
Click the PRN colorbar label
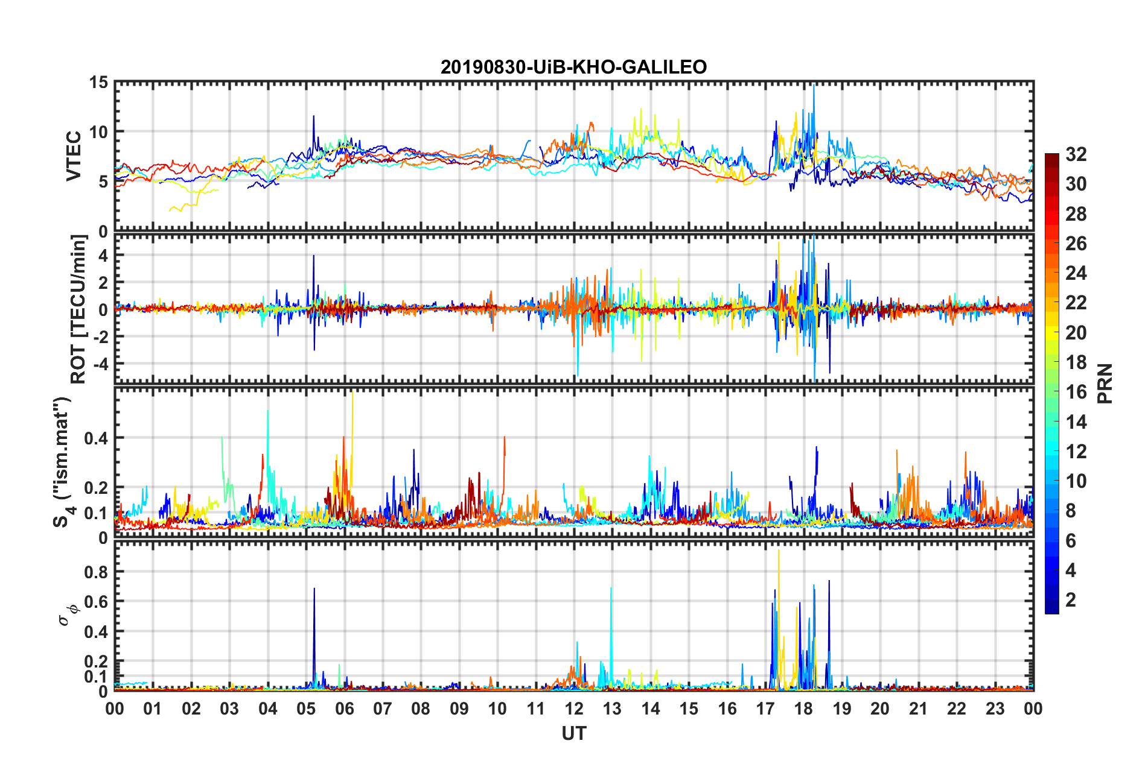1105,383
